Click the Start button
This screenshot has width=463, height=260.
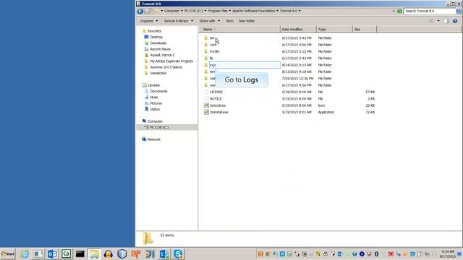(x=8, y=253)
